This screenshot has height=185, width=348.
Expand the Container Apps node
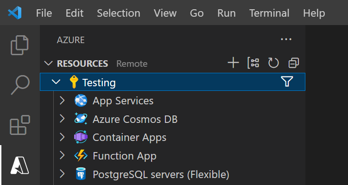[x=62, y=137]
